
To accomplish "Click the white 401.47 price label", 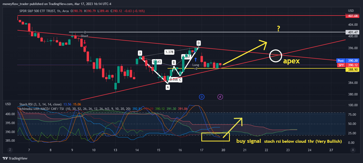I will click(353, 32).
